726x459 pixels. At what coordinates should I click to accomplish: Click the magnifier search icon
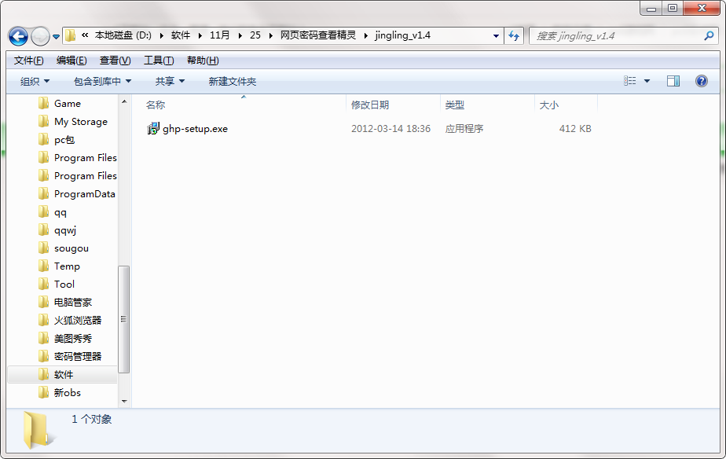tap(709, 35)
